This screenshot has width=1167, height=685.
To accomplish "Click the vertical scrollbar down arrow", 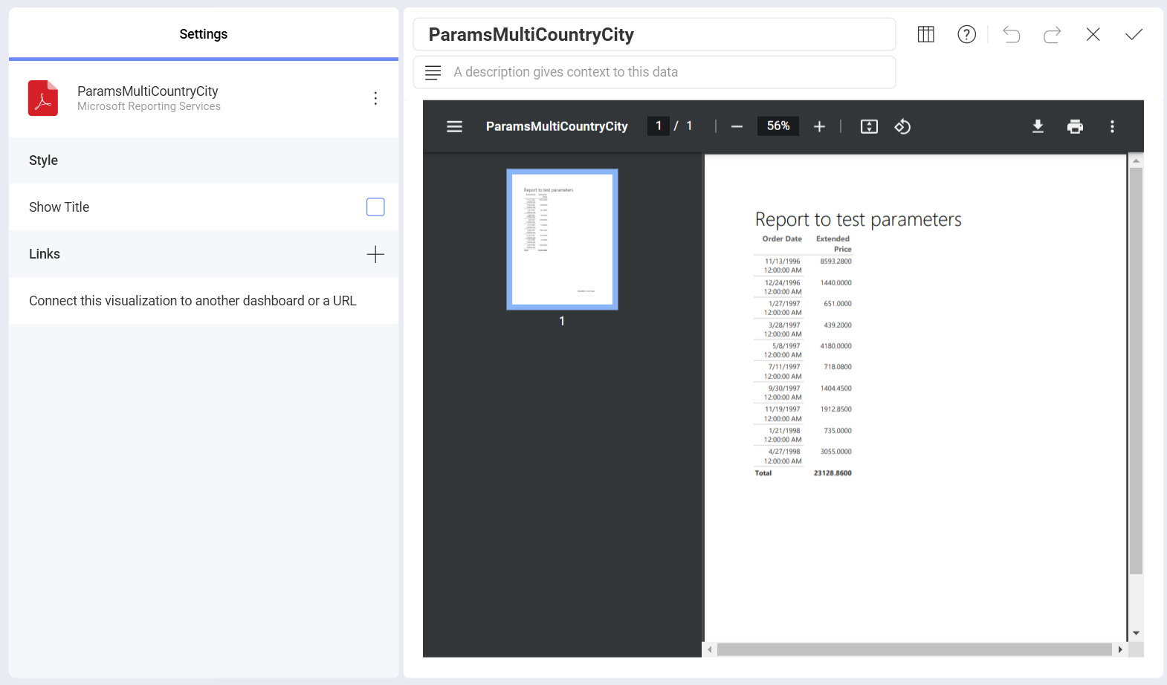I will click(x=1136, y=634).
